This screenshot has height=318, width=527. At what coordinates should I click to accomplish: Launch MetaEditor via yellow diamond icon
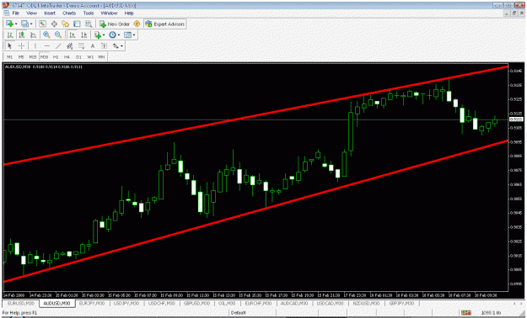[137, 24]
